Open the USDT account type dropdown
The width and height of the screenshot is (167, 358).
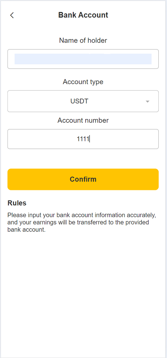click(83, 101)
